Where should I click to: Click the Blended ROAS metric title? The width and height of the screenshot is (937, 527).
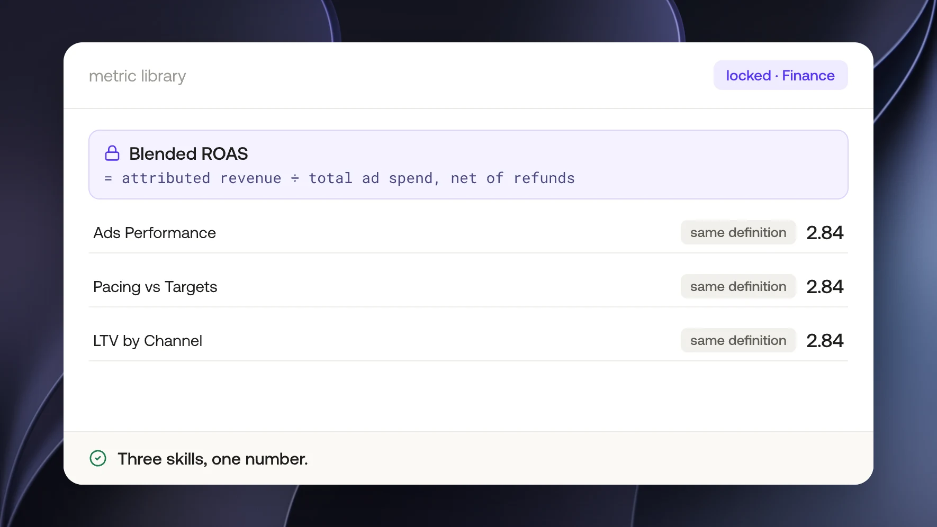click(x=188, y=153)
